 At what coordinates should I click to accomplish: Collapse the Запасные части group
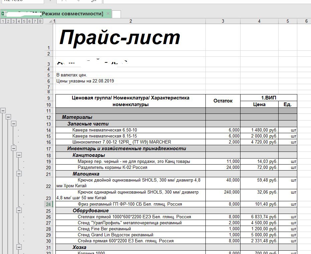(13, 123)
